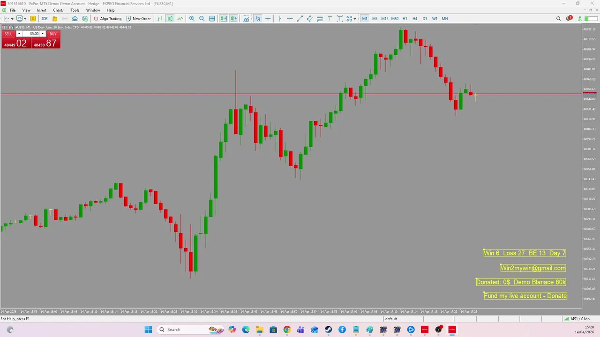
Task: Tile chart windows with grid icon
Action: click(x=212, y=19)
